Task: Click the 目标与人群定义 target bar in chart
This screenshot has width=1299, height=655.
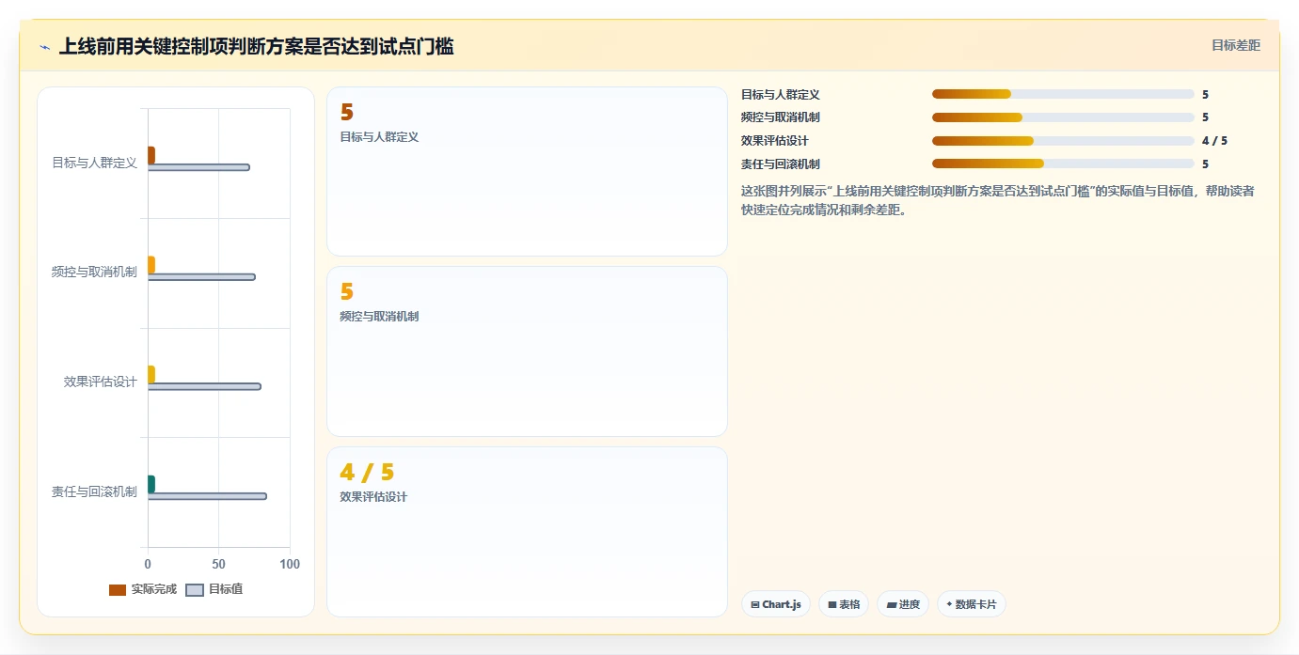Action: tap(198, 167)
